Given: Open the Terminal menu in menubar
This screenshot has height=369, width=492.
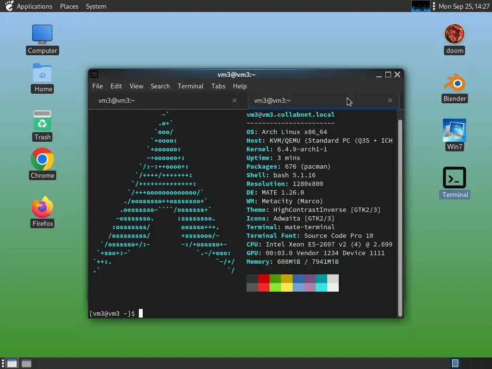Looking at the screenshot, I should [190, 86].
